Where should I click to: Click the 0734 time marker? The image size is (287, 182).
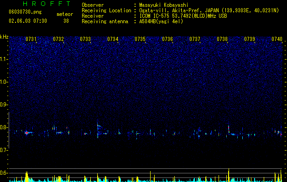(113, 39)
